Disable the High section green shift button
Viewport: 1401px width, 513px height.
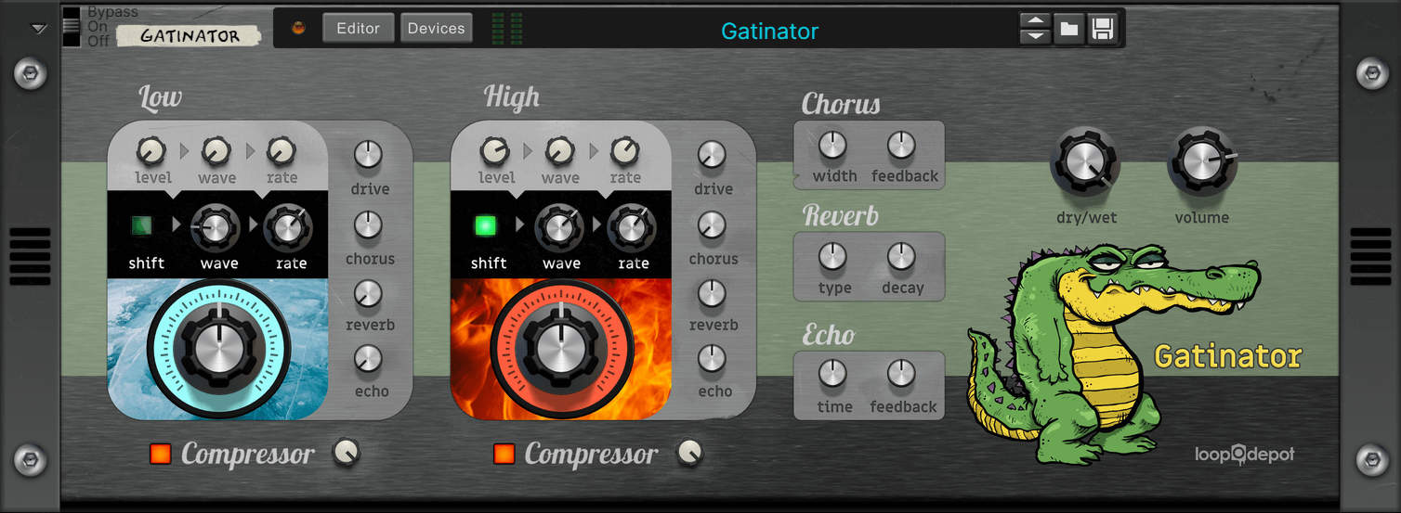(485, 225)
